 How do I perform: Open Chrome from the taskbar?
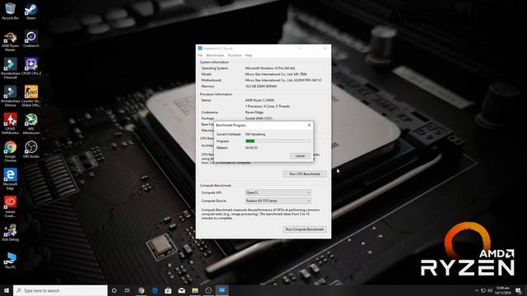click(x=141, y=290)
